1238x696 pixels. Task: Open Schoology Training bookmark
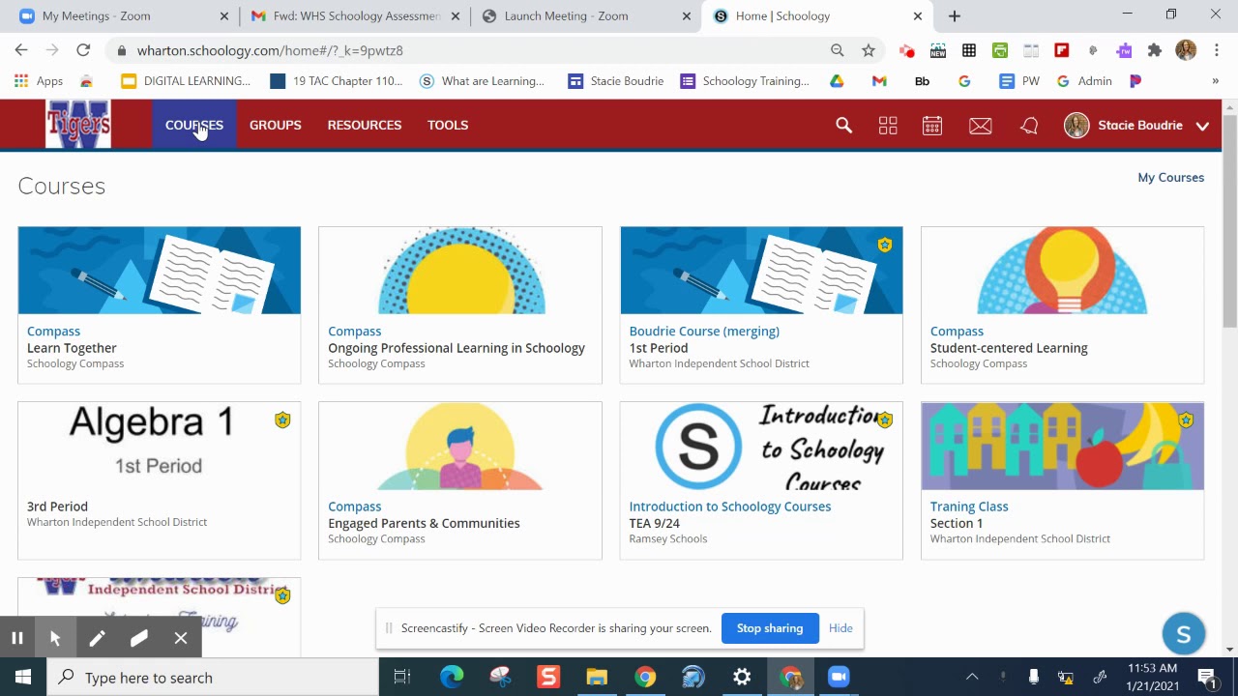coord(745,81)
